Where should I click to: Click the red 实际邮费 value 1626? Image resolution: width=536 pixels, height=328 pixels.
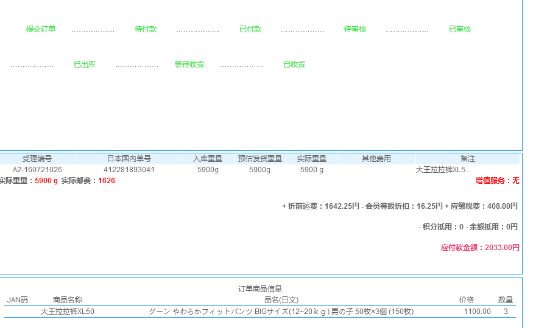click(107, 181)
